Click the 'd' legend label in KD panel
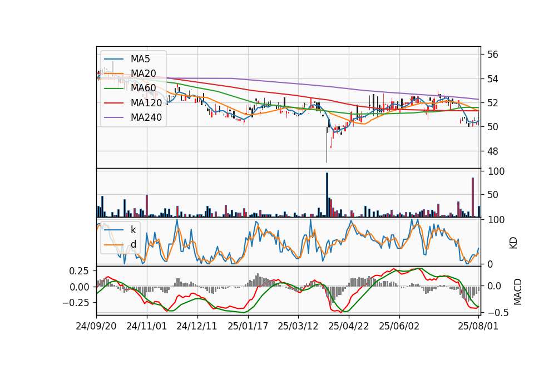534x384 pixels. pyautogui.click(x=133, y=244)
